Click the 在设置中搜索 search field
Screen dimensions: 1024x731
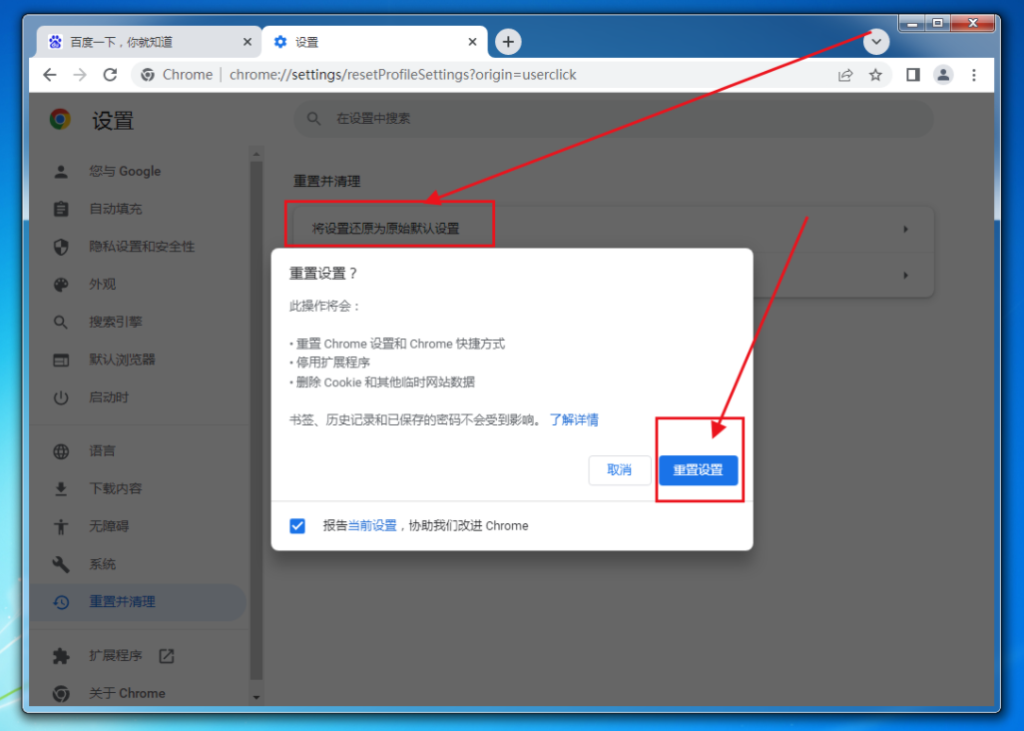click(613, 118)
